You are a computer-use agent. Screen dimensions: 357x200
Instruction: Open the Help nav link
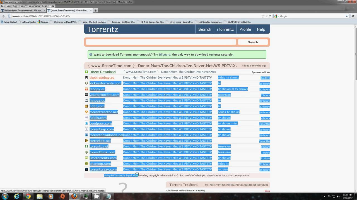point(261,29)
